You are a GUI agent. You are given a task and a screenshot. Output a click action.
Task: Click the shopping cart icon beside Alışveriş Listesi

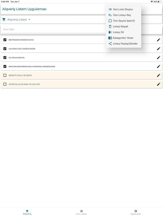pos(4,19)
